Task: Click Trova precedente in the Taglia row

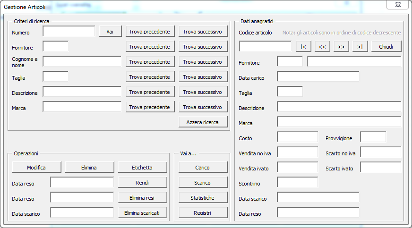Action: [149, 77]
